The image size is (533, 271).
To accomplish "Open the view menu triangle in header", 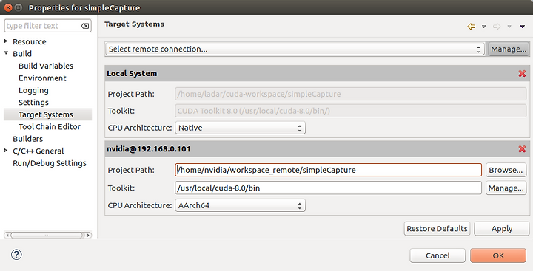I will tap(523, 27).
